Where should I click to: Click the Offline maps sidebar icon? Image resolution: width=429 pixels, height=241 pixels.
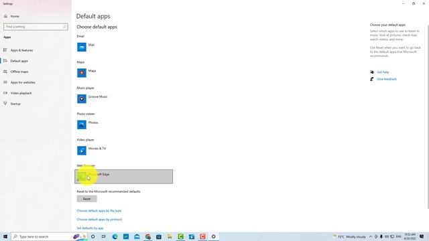(x=5, y=72)
